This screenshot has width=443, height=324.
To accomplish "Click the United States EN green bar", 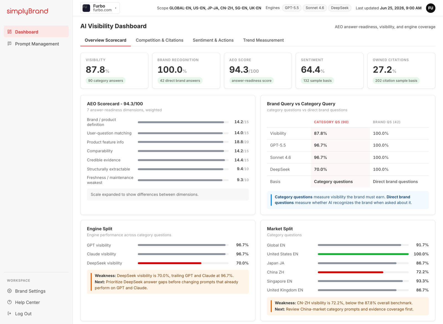I will (x=363, y=254).
